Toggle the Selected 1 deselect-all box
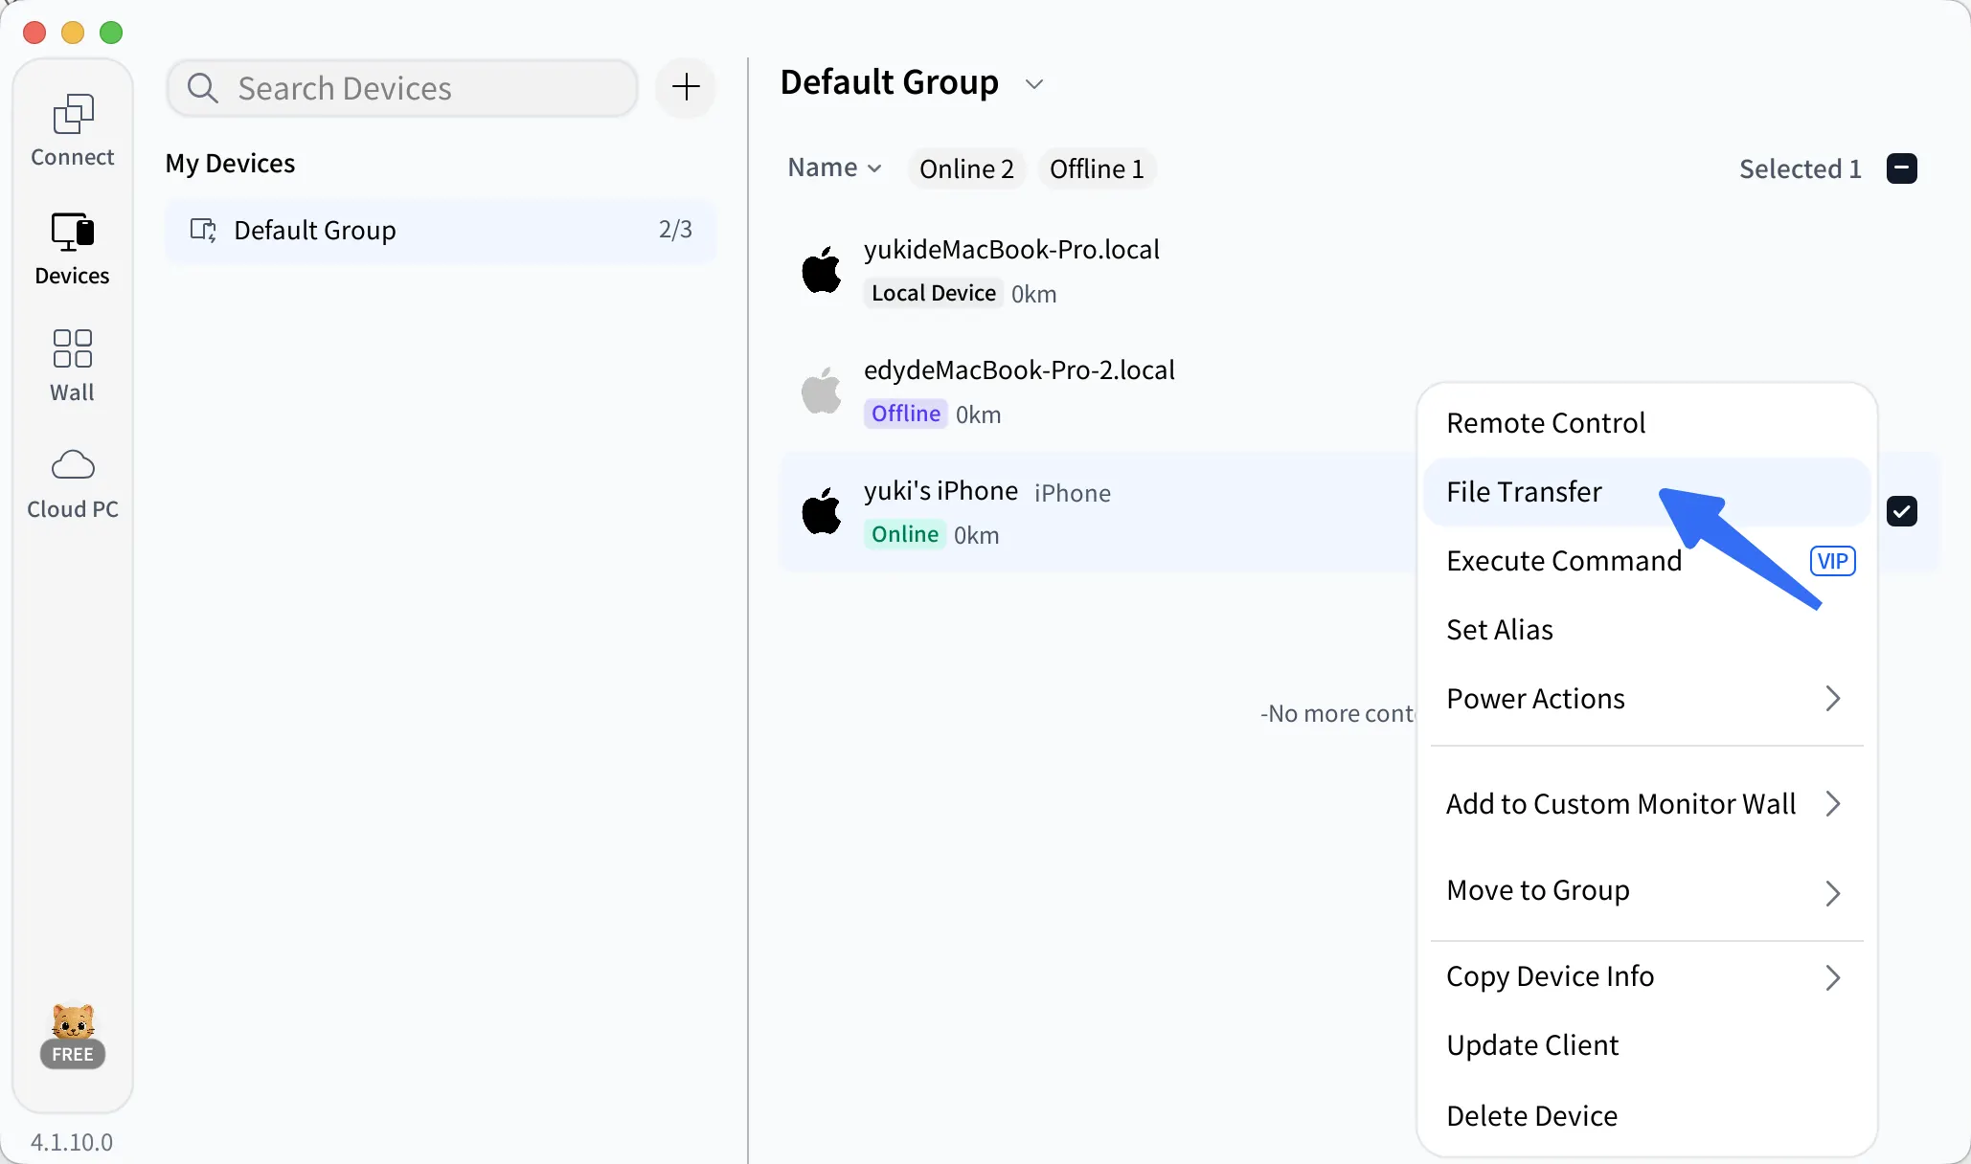This screenshot has width=1971, height=1164. (1902, 168)
